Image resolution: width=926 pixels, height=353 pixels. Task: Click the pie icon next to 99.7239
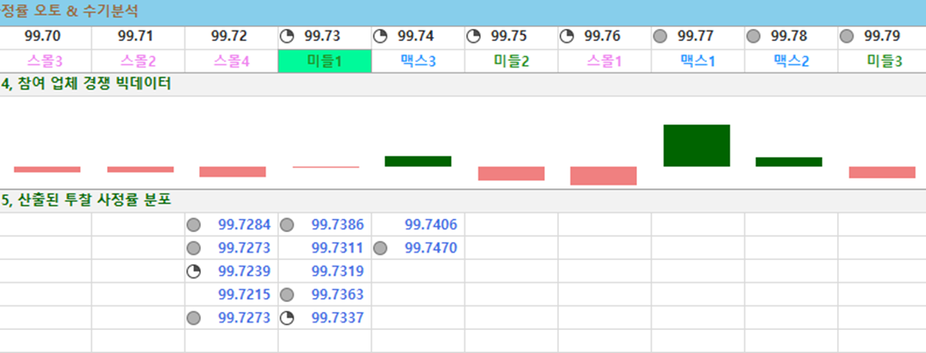click(193, 272)
